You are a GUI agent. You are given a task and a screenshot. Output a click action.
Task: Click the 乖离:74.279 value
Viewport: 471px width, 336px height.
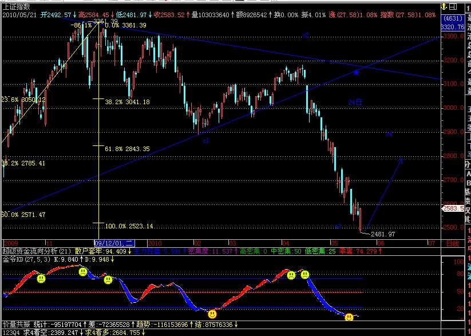(x=361, y=251)
